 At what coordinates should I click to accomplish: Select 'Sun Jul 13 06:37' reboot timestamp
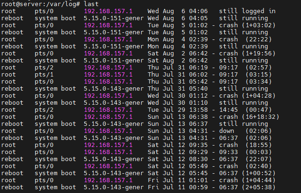(178, 124)
